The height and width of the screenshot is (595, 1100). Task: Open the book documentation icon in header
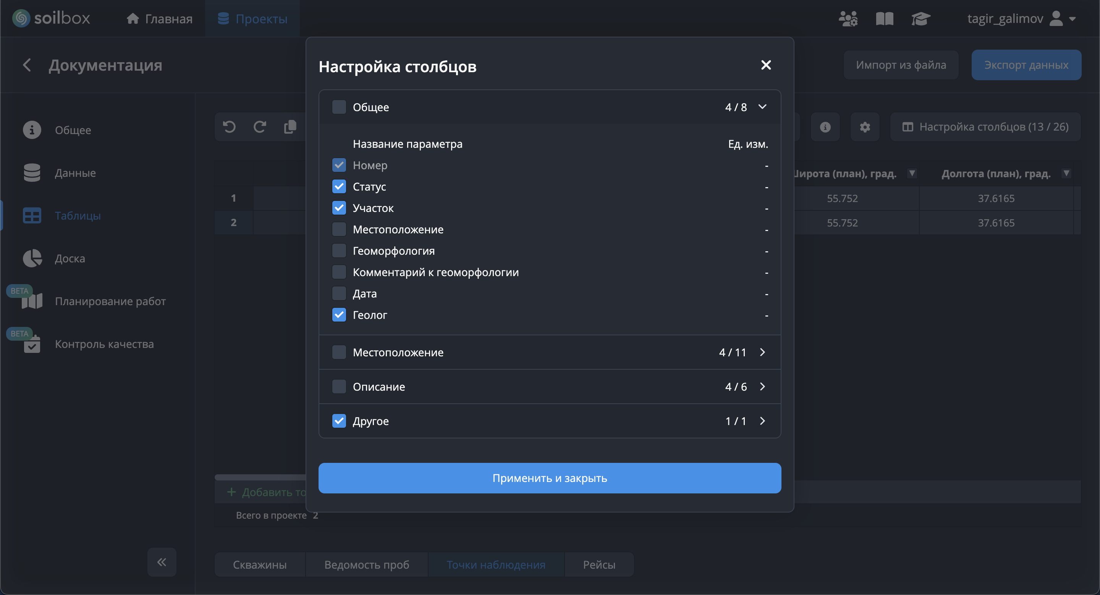[884, 19]
